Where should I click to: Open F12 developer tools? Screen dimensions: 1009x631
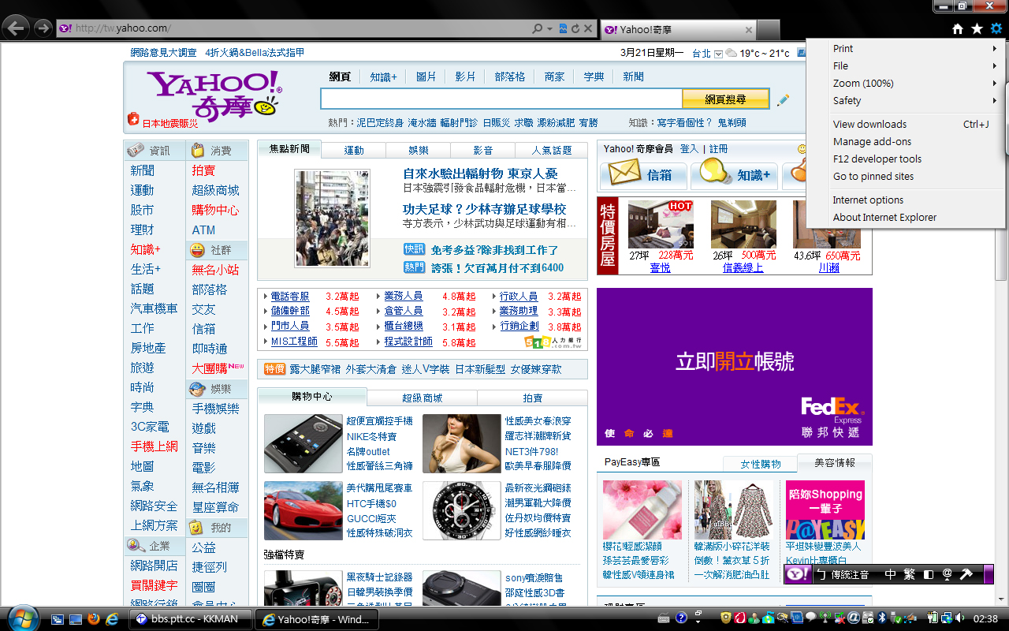(x=914, y=159)
